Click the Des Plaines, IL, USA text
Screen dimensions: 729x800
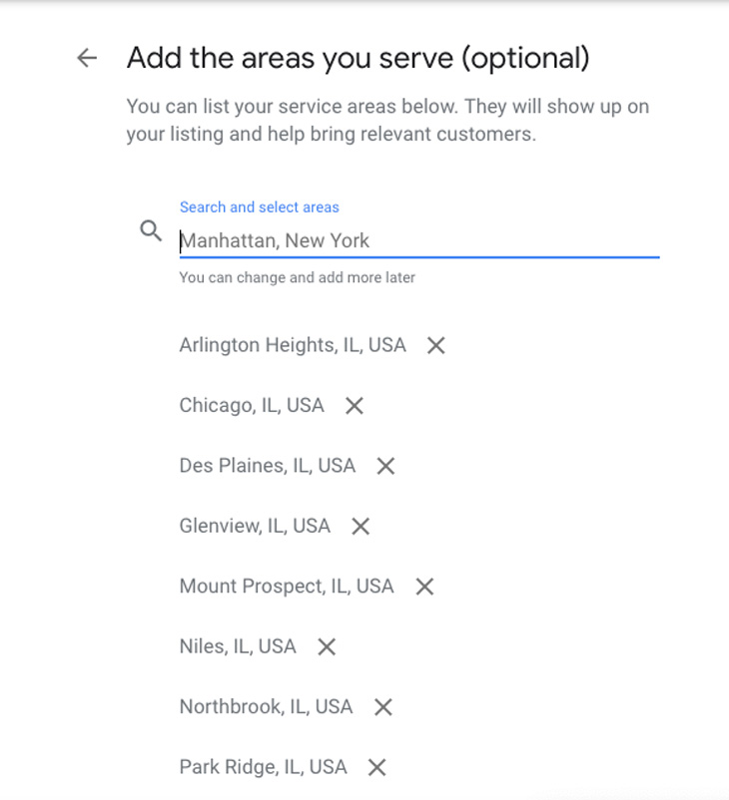click(267, 466)
